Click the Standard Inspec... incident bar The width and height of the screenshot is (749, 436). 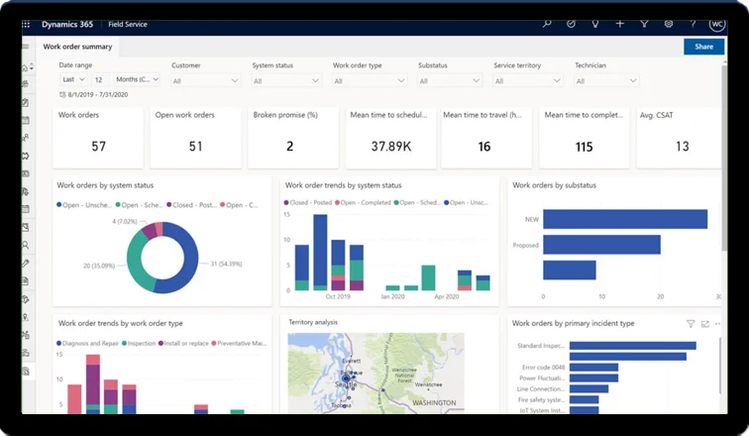(x=632, y=346)
